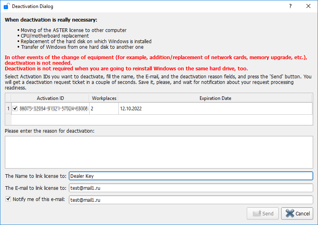The width and height of the screenshot is (318, 225).
Task: Click the empty area below the table row
Action: tap(160, 120)
